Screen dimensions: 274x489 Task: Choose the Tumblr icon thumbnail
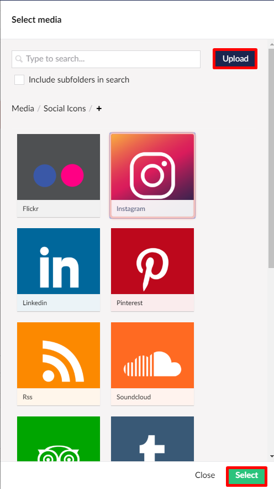pos(152,439)
